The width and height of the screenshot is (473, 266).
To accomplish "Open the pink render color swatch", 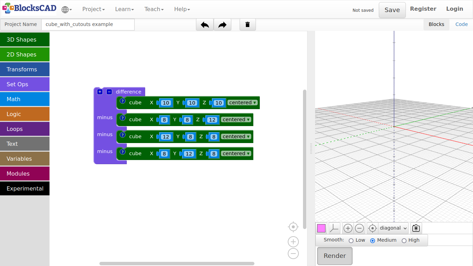I will 321,228.
